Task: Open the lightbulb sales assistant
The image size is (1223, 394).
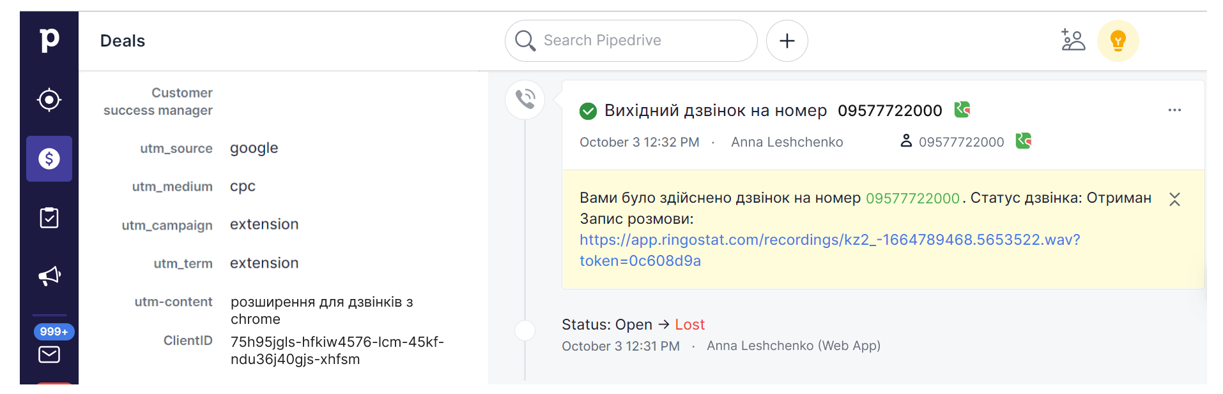Action: (x=1118, y=41)
